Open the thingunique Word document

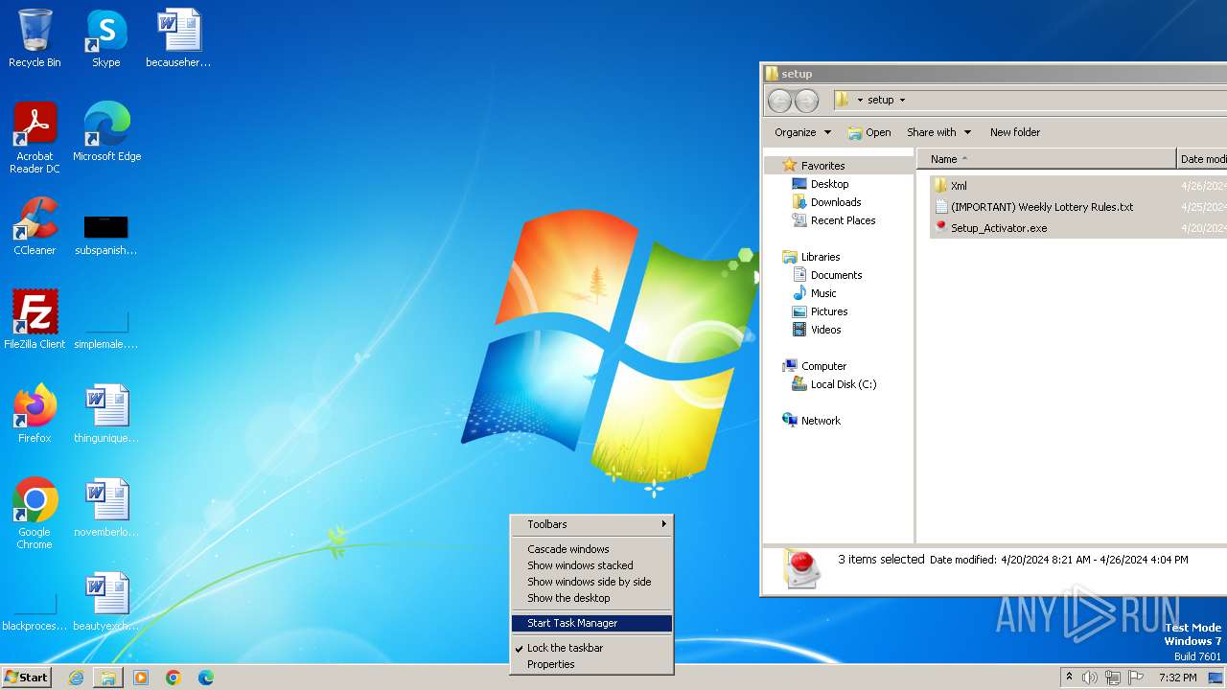106,413
